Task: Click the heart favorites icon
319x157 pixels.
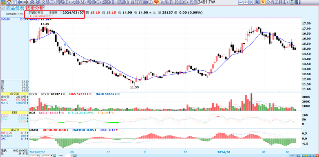Action: 156,2
